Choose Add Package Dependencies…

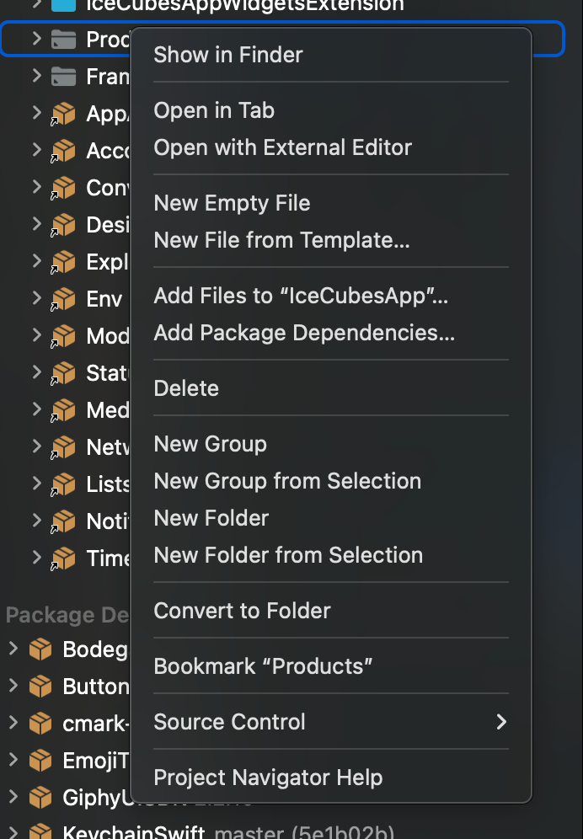(304, 333)
